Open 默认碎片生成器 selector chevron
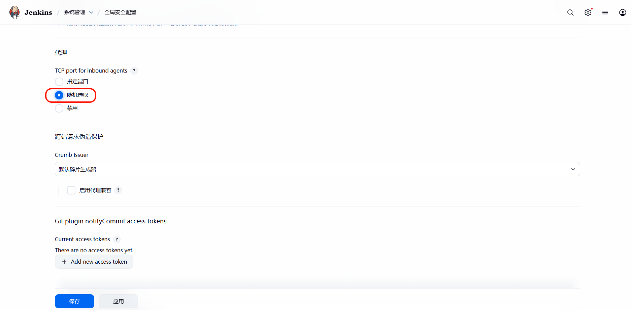The width and height of the screenshot is (631, 310). [x=573, y=169]
